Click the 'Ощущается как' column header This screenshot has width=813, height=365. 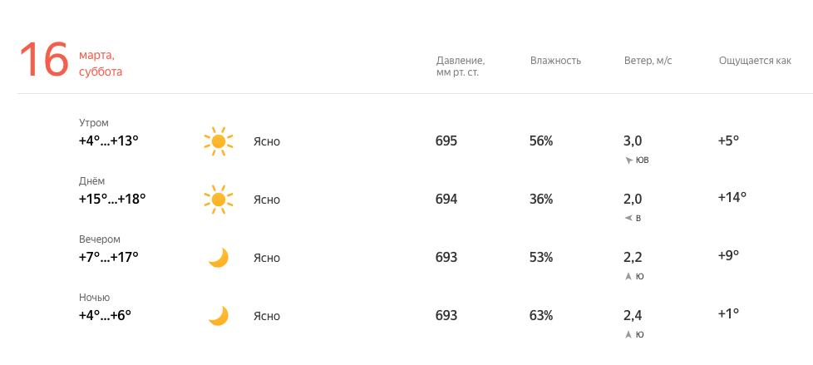pyautogui.click(x=755, y=62)
